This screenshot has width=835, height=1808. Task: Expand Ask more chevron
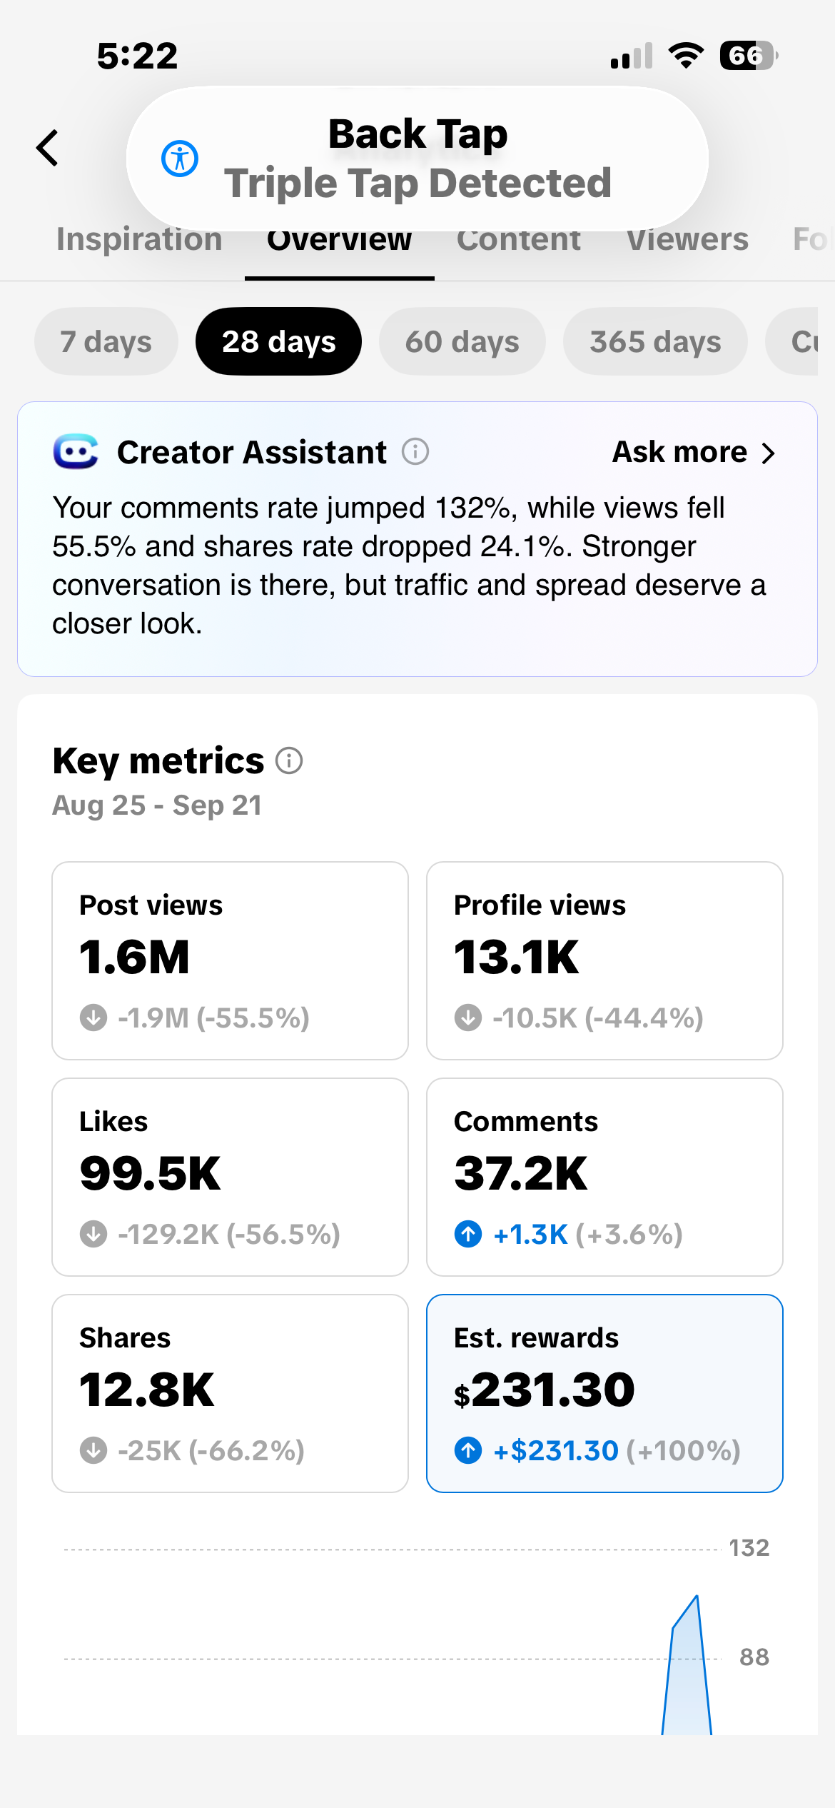768,453
